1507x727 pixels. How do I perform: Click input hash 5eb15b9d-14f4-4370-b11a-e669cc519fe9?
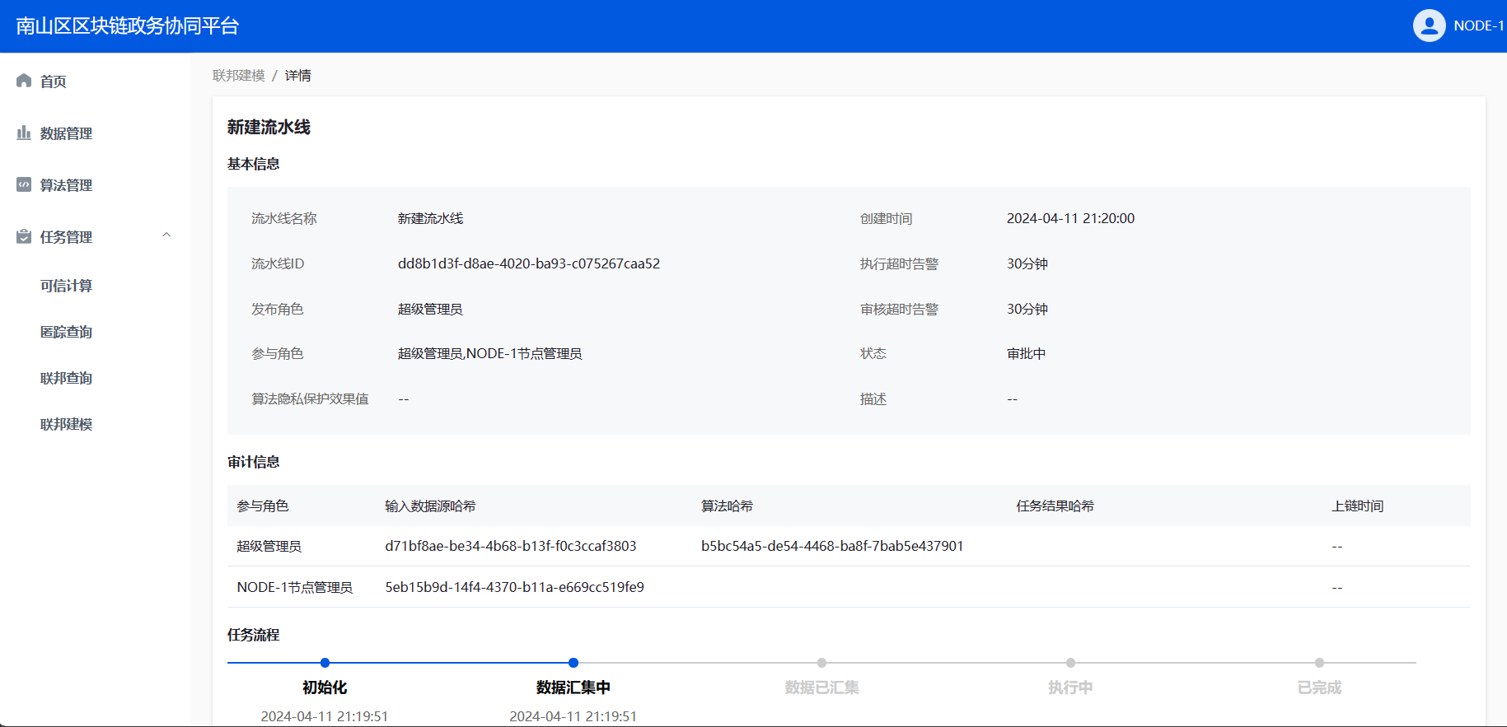click(x=515, y=587)
